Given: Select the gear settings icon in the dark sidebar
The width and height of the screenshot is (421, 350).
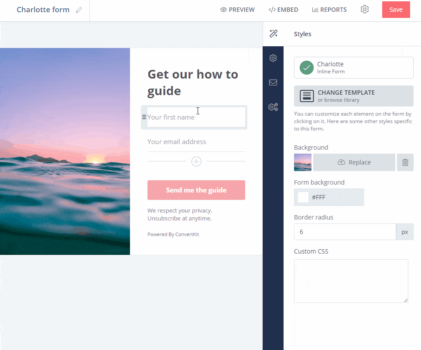Looking at the screenshot, I should pos(273,58).
